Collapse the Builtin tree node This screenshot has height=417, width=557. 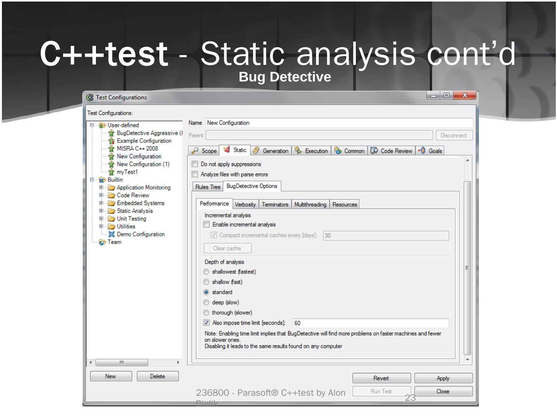pos(92,180)
